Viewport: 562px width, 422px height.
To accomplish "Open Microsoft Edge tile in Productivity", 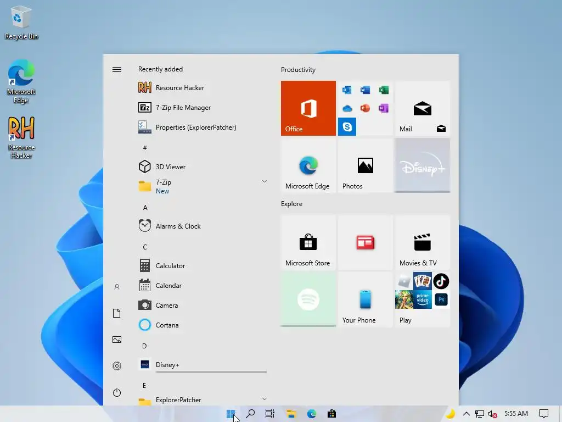I will click(308, 165).
